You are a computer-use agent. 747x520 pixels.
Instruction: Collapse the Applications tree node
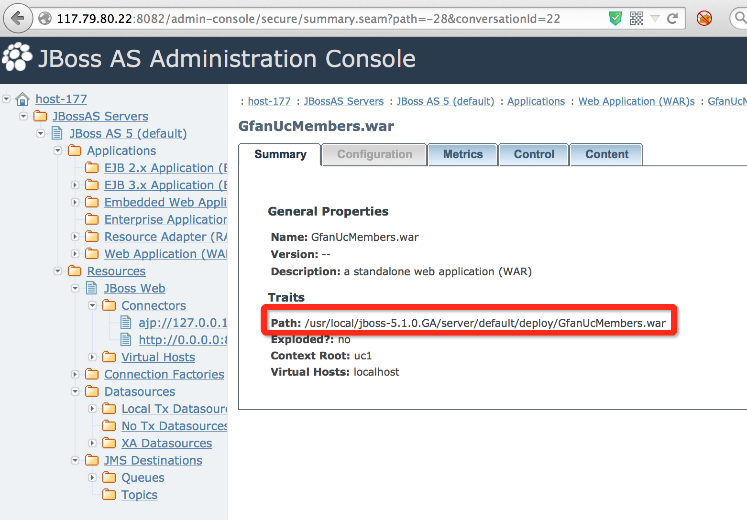pyautogui.click(x=58, y=151)
